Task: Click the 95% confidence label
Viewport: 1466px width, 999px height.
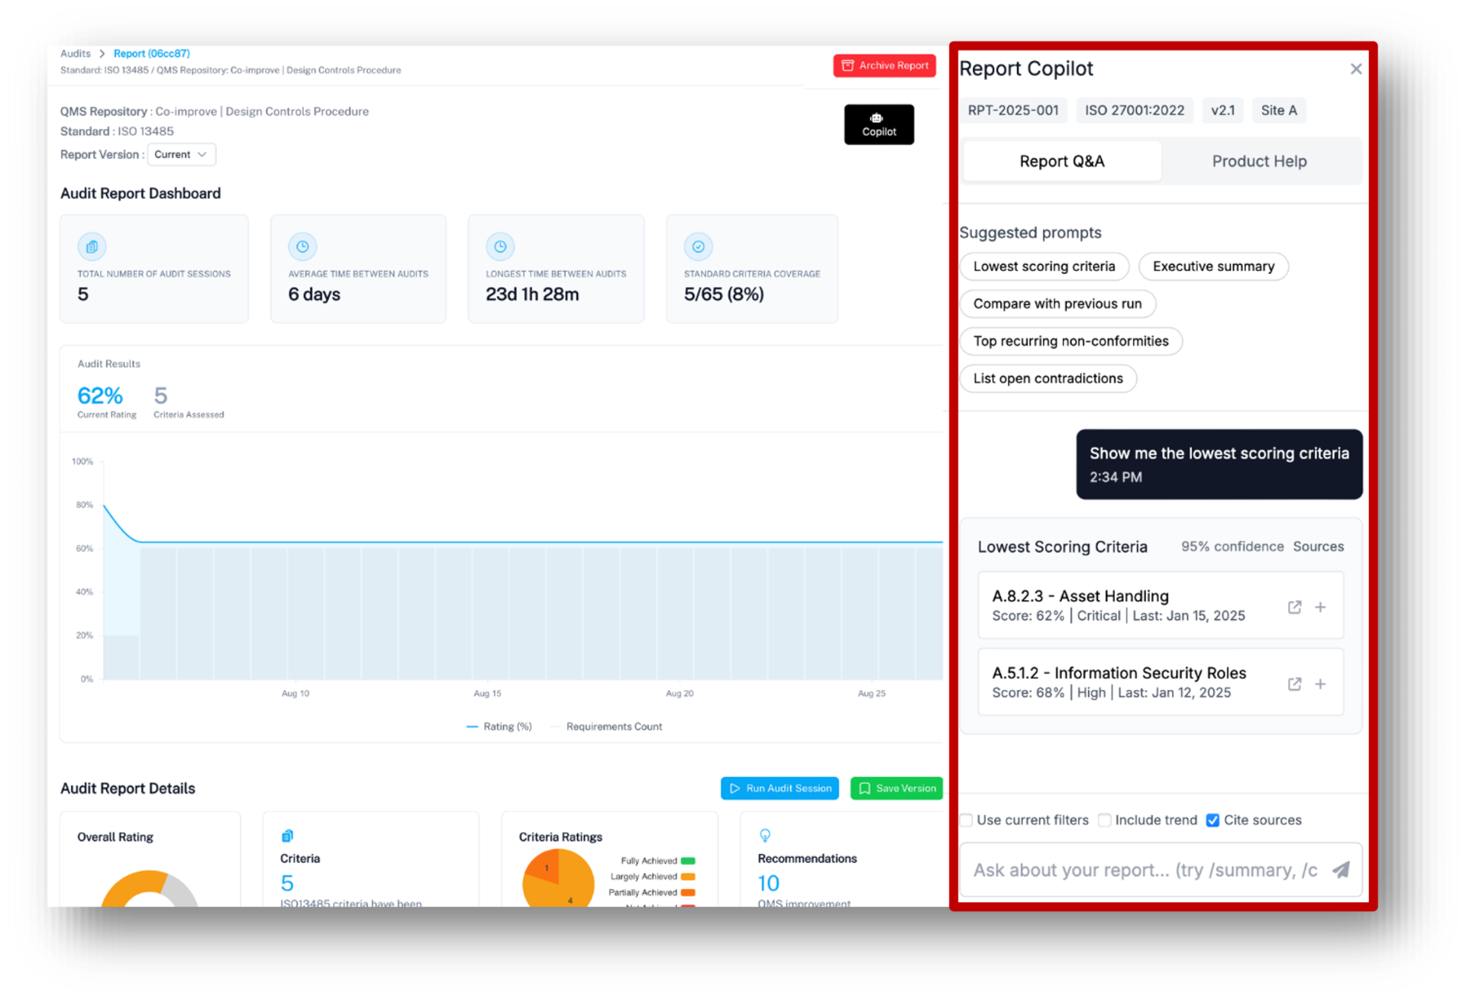Action: pyautogui.click(x=1232, y=546)
